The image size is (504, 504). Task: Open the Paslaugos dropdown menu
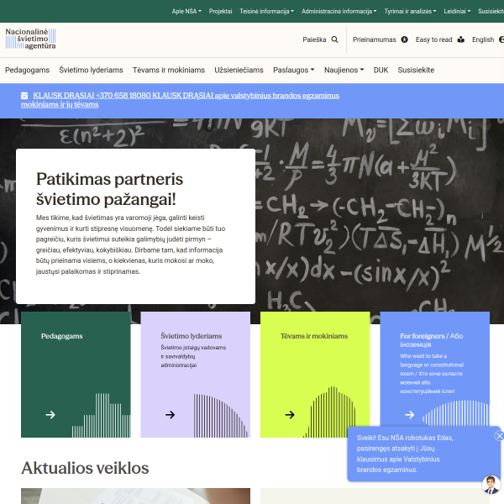(x=293, y=70)
